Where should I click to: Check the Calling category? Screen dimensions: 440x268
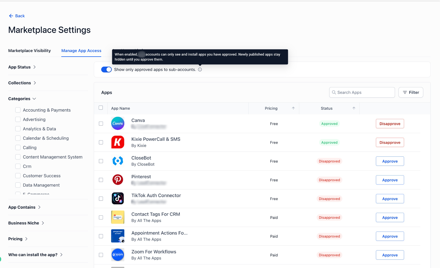pyautogui.click(x=18, y=147)
